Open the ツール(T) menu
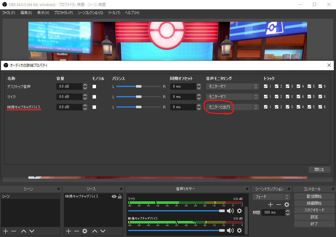The image size is (336, 237). click(x=114, y=13)
